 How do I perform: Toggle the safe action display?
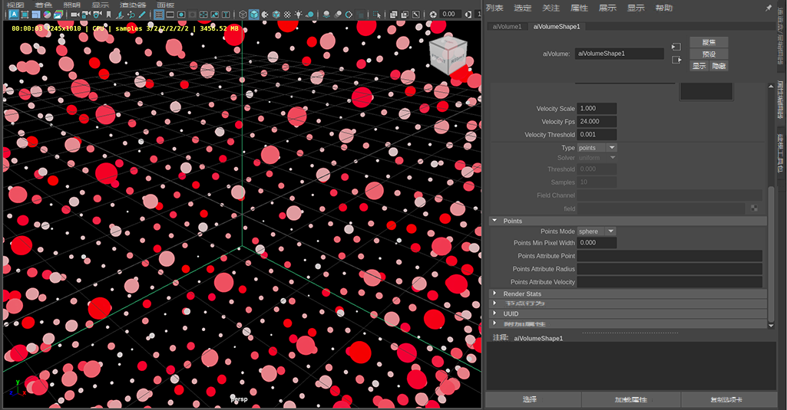pyautogui.click(x=214, y=15)
